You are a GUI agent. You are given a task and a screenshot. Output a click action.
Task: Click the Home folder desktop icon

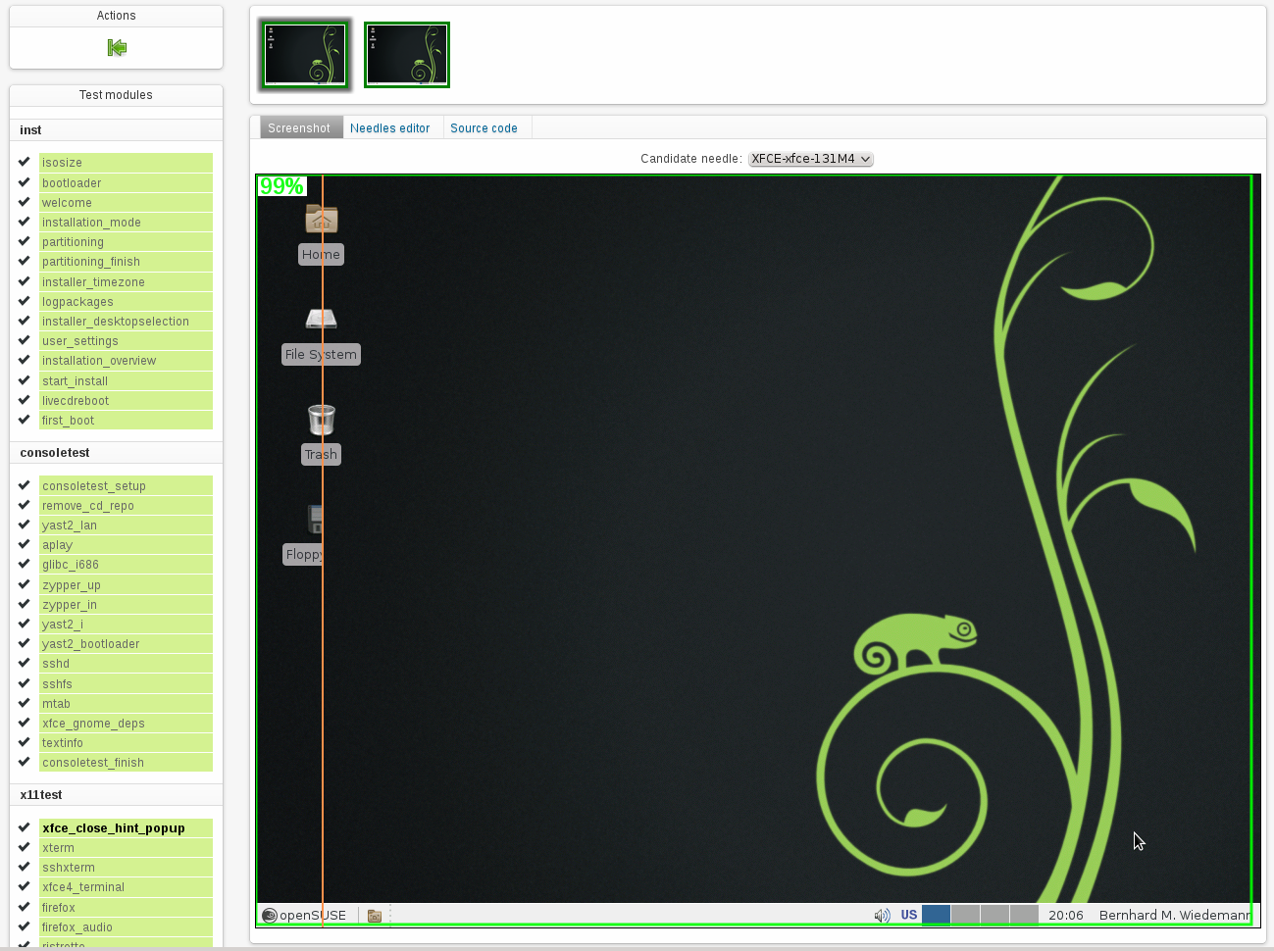pyautogui.click(x=322, y=219)
